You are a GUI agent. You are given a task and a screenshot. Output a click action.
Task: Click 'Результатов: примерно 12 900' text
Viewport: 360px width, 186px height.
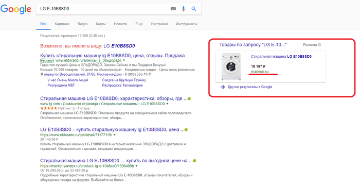click(x=73, y=36)
